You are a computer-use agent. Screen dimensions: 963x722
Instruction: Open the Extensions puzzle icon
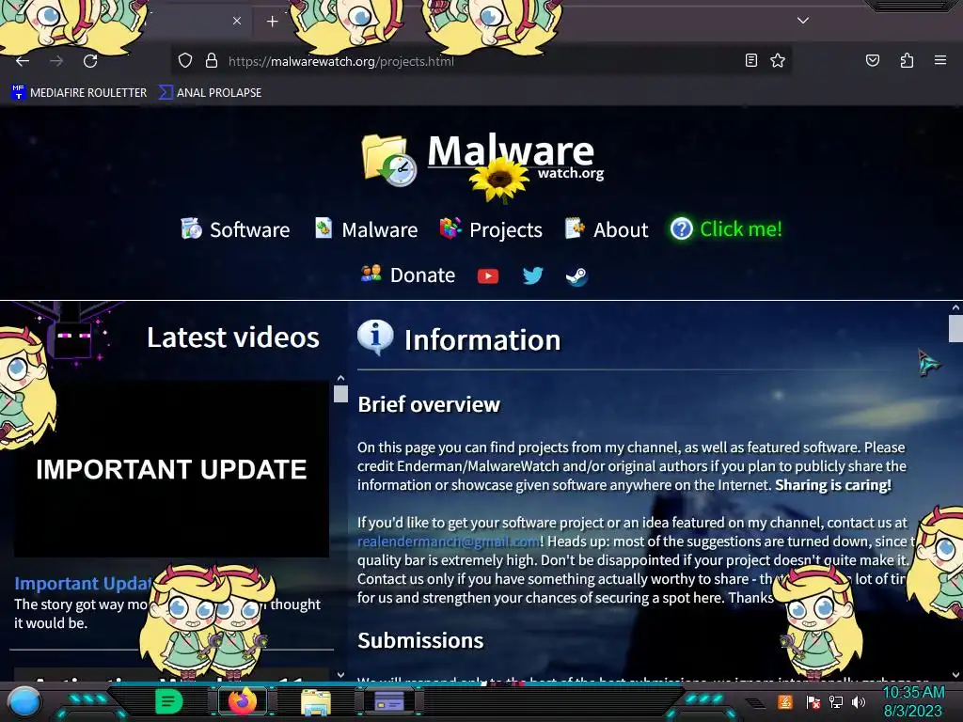click(907, 60)
